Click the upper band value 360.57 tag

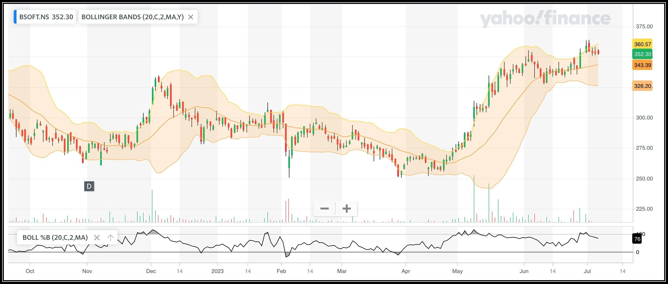(642, 44)
